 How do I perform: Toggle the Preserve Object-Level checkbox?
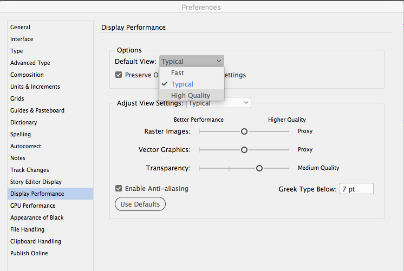pyautogui.click(x=119, y=75)
